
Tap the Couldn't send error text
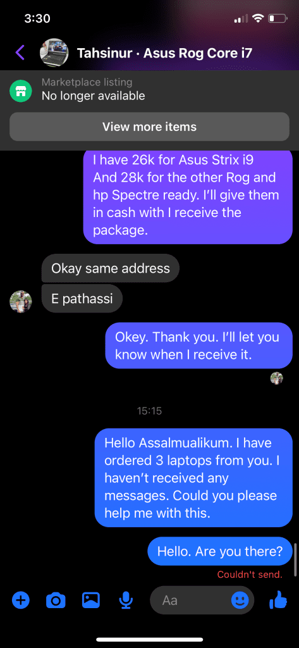pos(250,575)
